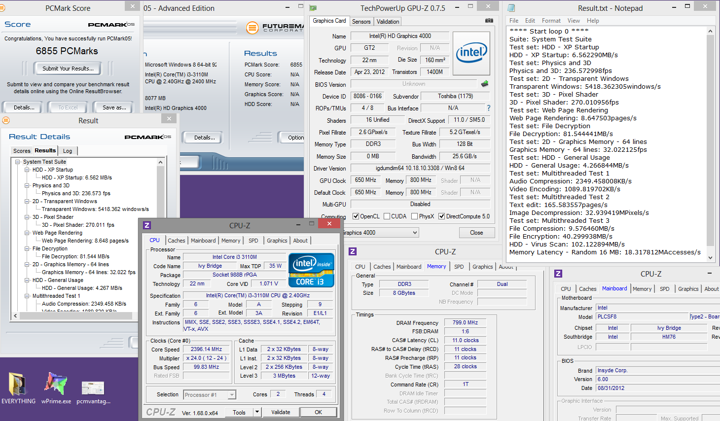Click Submit Your Results button

68,69
